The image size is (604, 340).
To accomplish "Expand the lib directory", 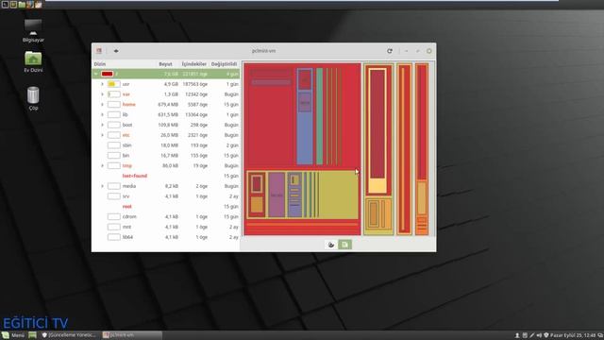I will click(103, 114).
